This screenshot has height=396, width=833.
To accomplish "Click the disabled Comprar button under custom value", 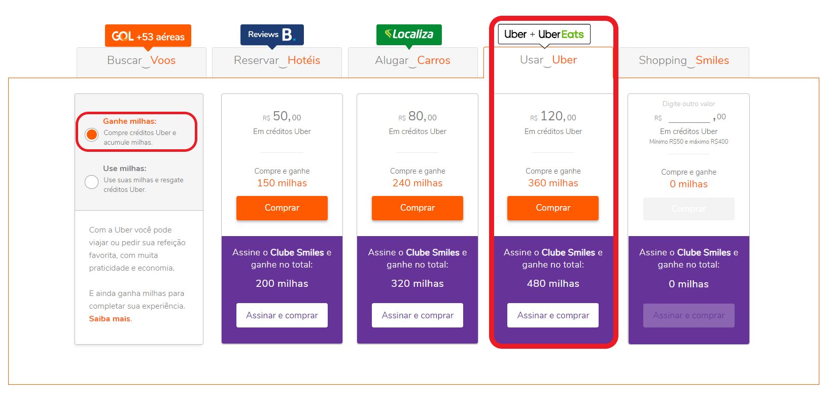I will click(689, 209).
